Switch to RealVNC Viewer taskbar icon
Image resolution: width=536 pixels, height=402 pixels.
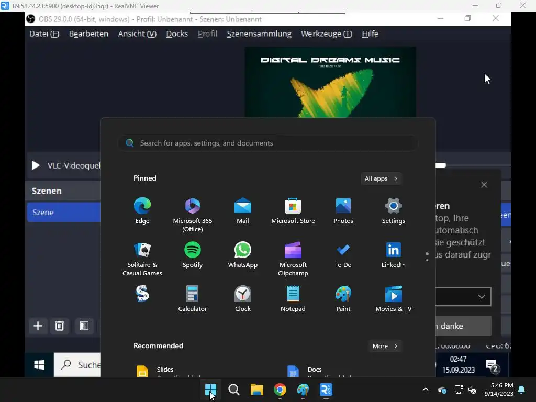(326, 389)
